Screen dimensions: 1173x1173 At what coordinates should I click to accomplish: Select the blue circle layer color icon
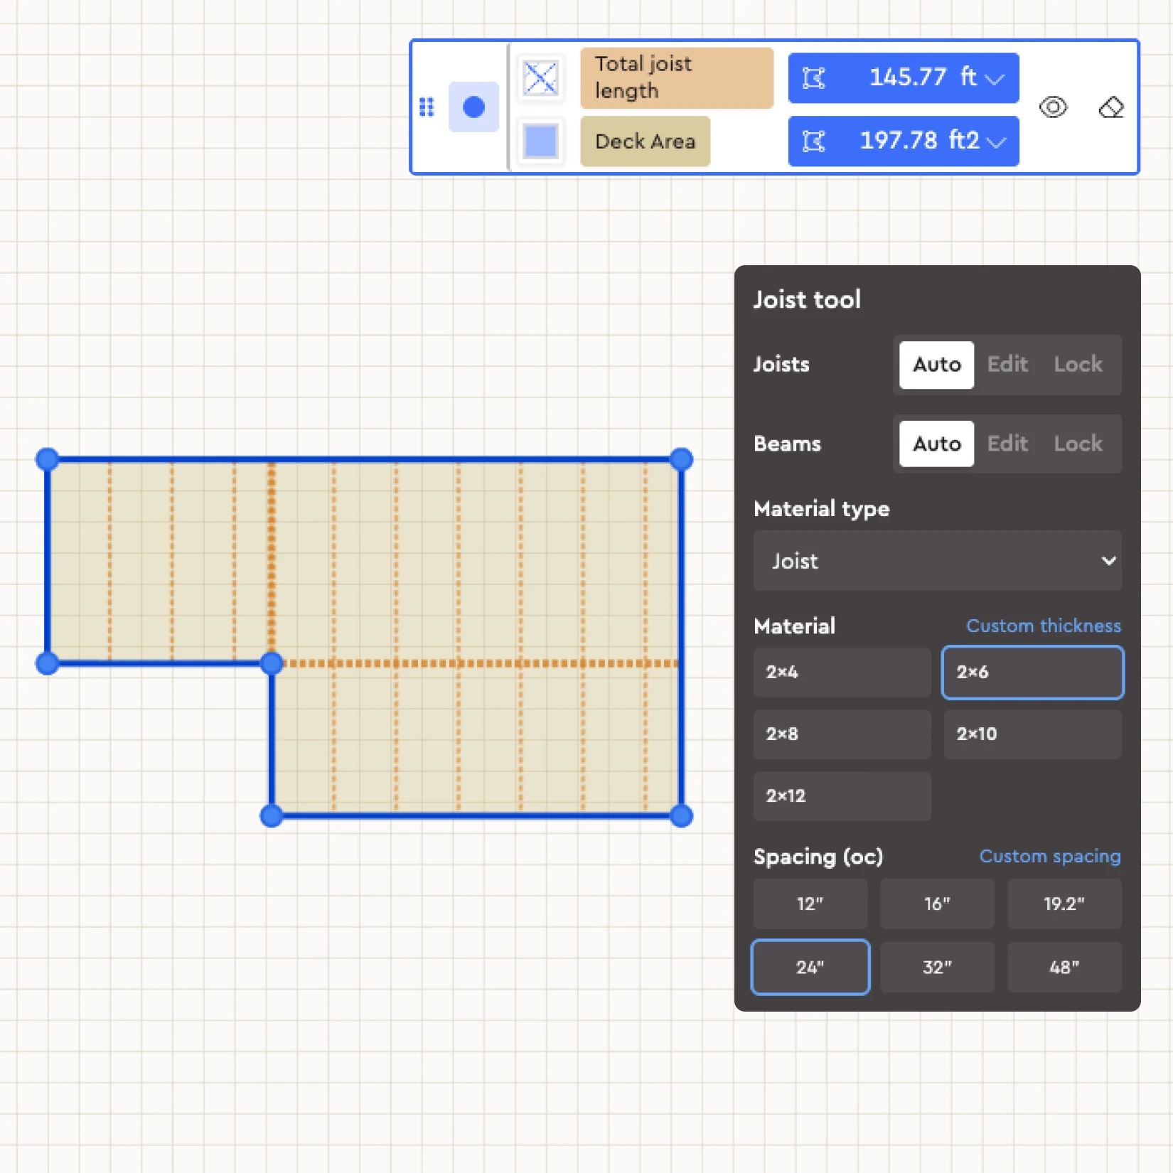(473, 107)
